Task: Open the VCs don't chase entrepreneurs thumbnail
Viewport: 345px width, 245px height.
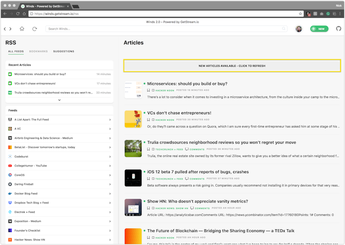Action: [133, 119]
